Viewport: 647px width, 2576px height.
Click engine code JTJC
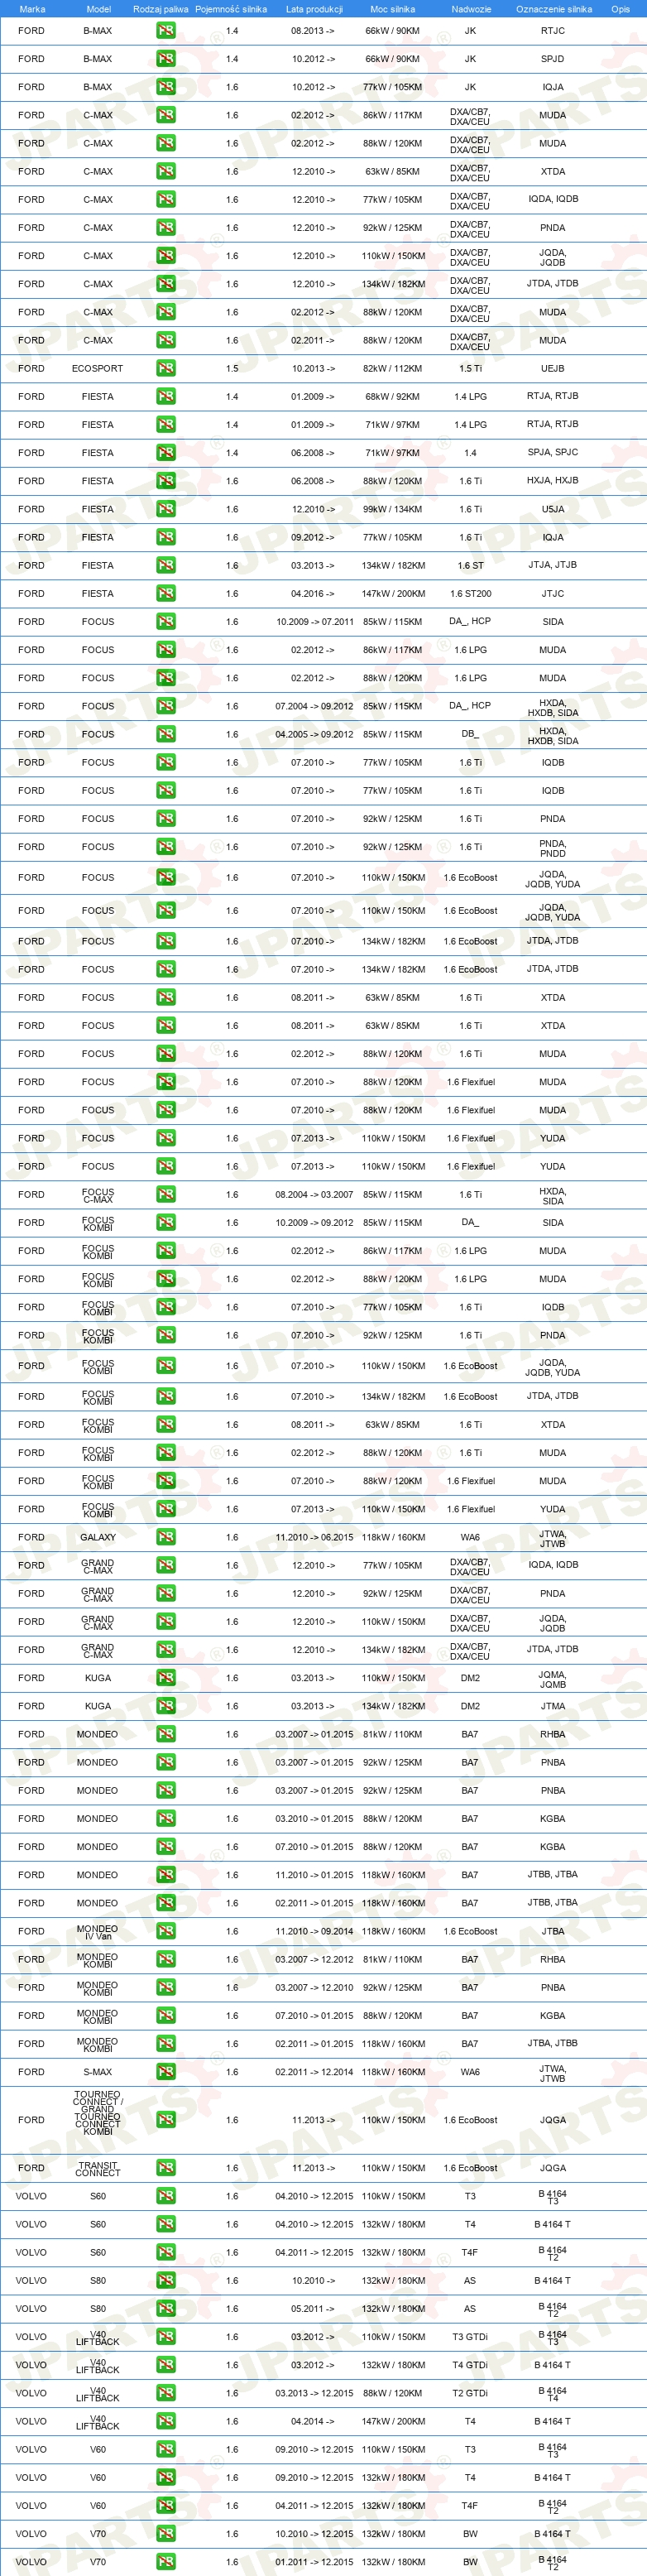(x=553, y=593)
